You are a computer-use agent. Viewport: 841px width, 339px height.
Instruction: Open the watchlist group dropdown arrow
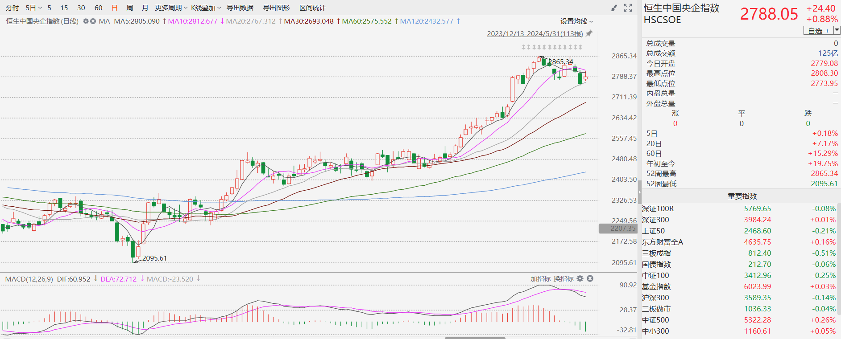pyautogui.click(x=837, y=31)
